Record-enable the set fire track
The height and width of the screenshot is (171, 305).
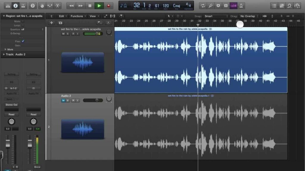click(73, 34)
